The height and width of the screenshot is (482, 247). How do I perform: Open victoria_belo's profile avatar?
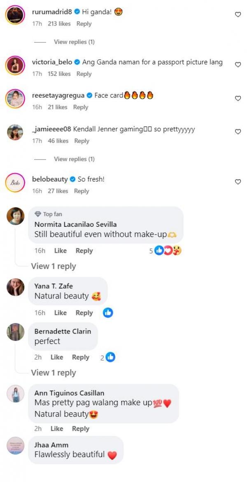tap(15, 65)
